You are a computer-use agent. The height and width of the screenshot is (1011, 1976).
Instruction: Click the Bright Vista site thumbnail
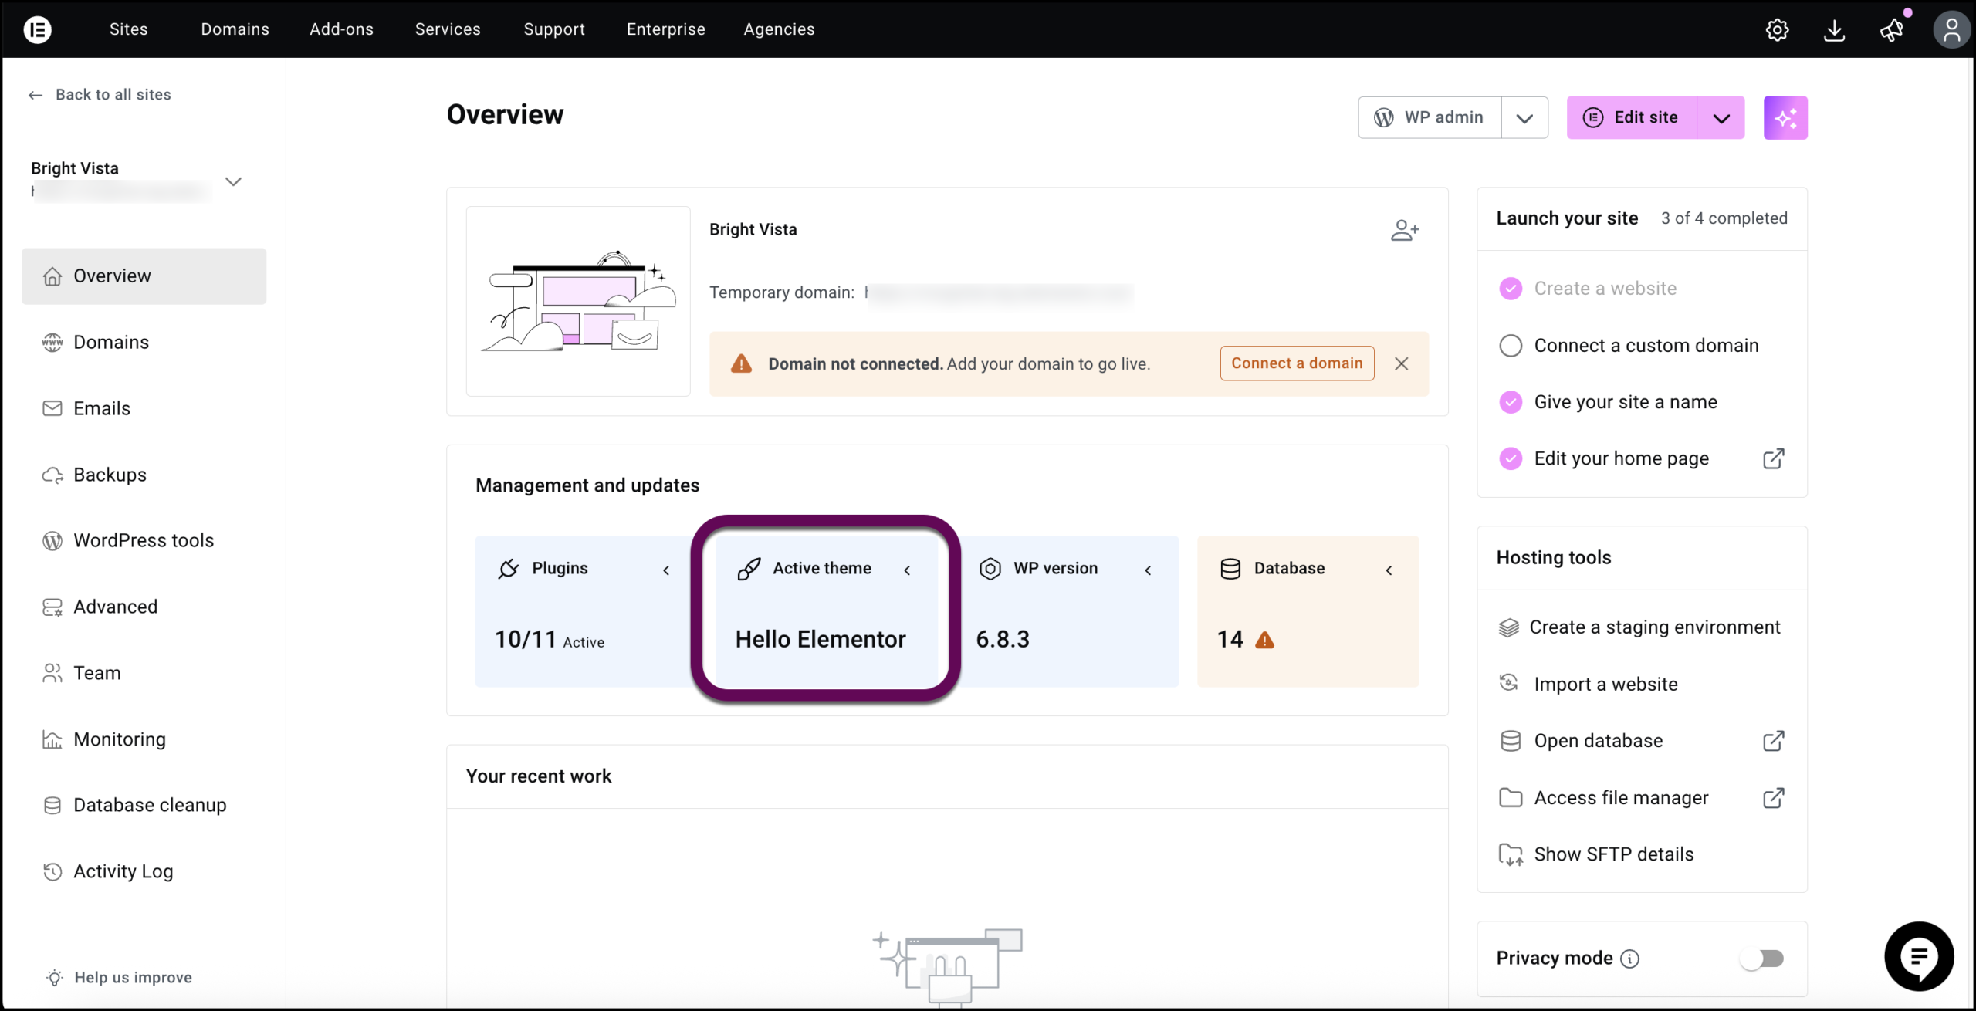578,301
